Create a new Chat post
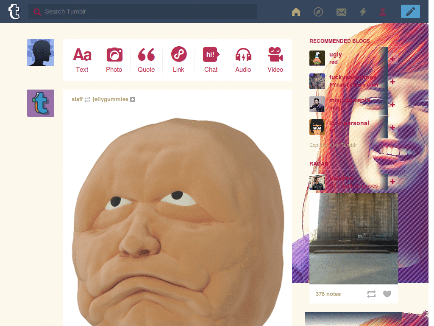 [x=211, y=60]
